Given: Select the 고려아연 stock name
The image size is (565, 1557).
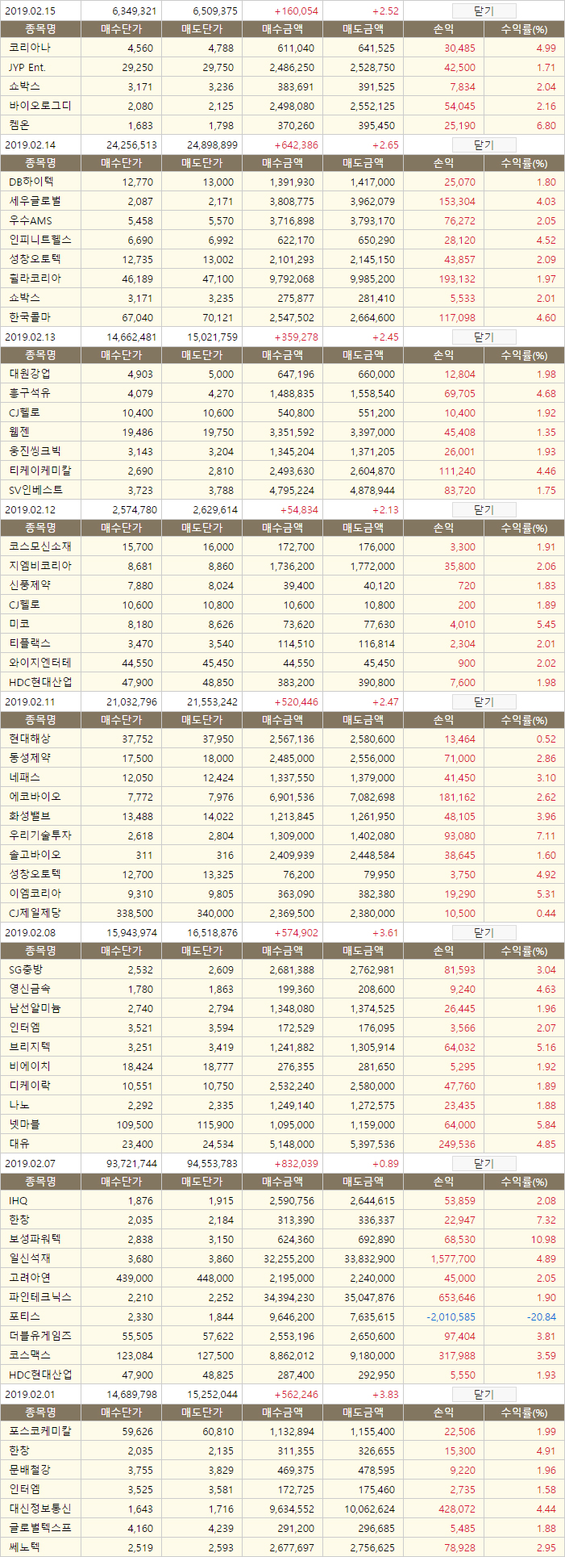Looking at the screenshot, I should [x=30, y=1278].
